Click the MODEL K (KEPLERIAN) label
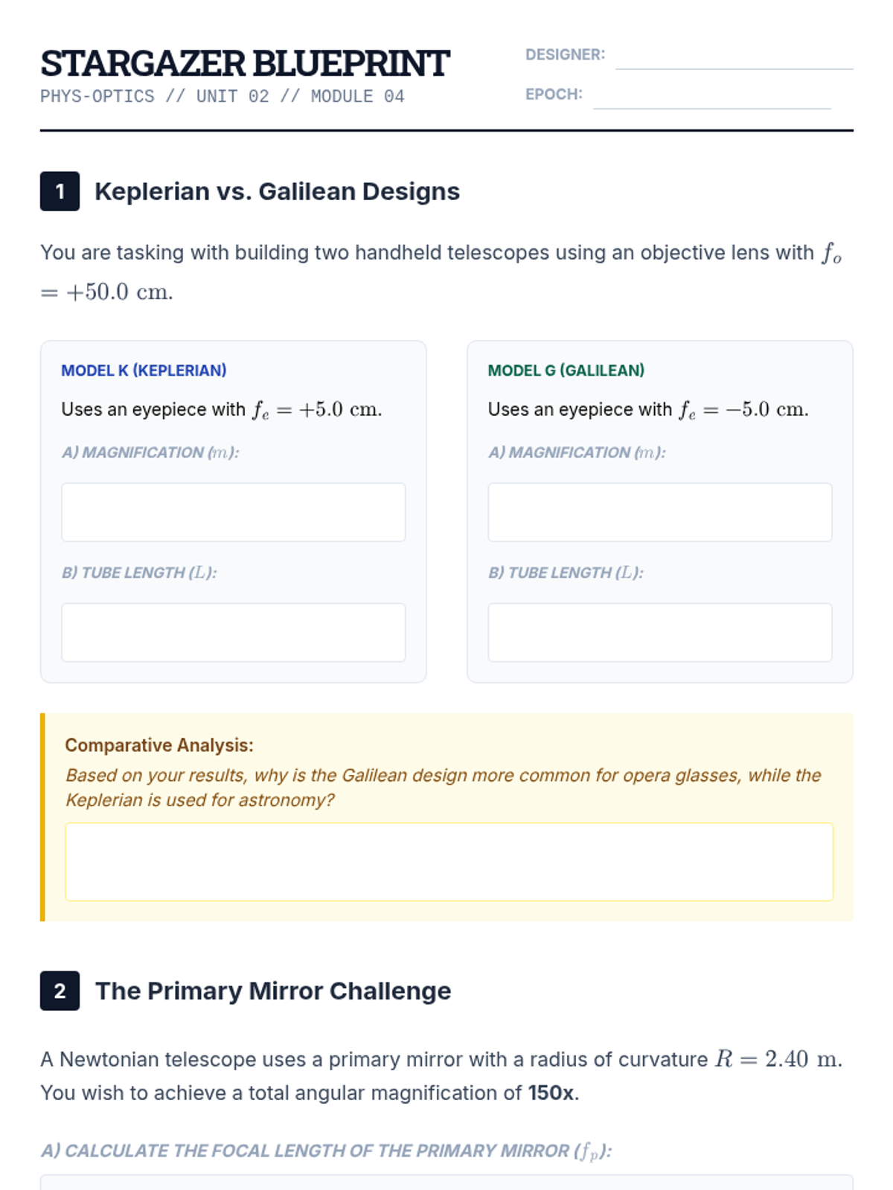This screenshot has height=1190, width=893. point(144,370)
